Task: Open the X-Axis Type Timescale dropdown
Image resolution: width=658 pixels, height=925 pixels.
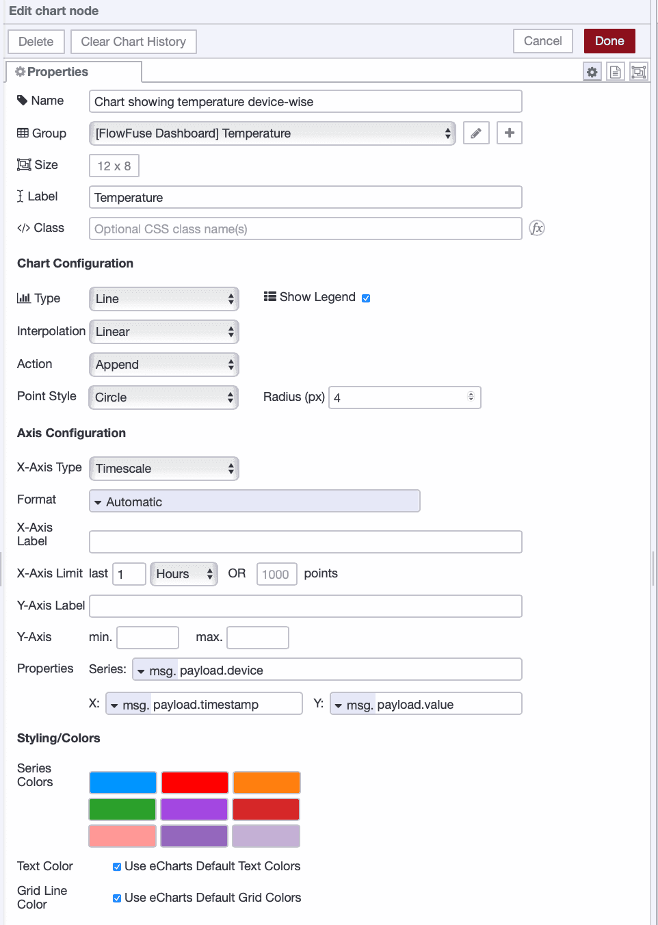Action: coord(163,468)
